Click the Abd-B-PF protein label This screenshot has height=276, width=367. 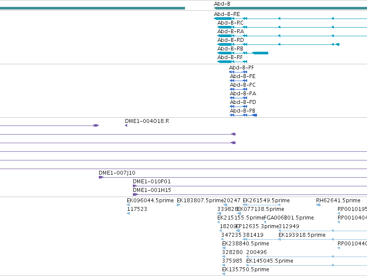tap(242, 68)
